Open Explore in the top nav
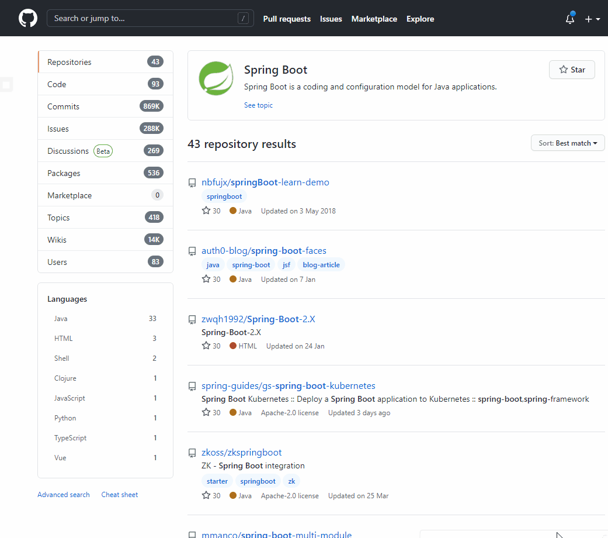This screenshot has height=538, width=608. 420,19
